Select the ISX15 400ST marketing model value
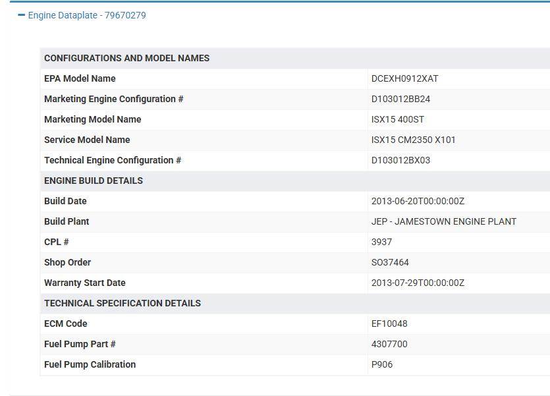 coord(397,119)
